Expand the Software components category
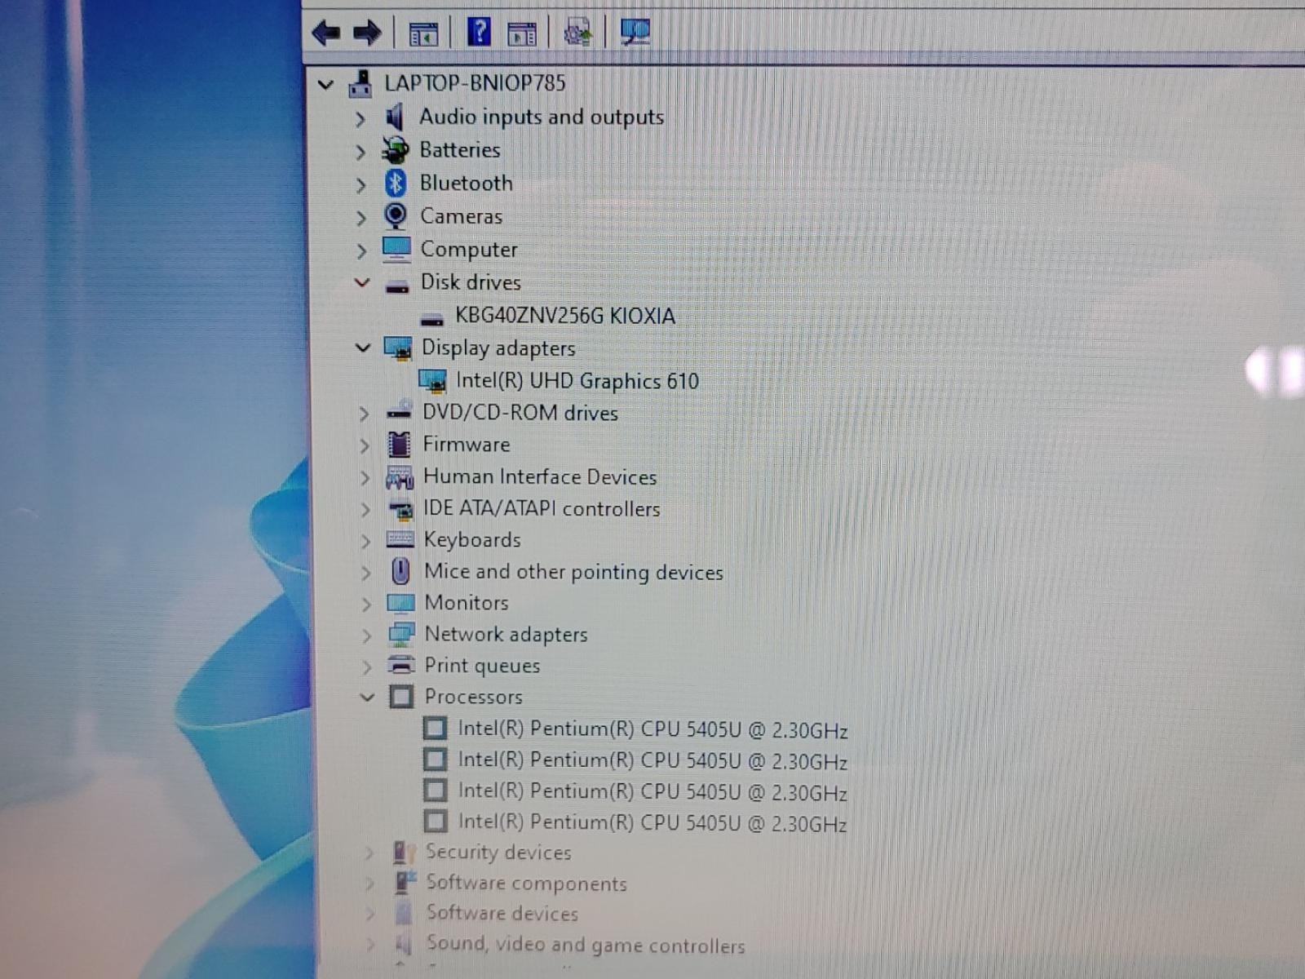 370,884
